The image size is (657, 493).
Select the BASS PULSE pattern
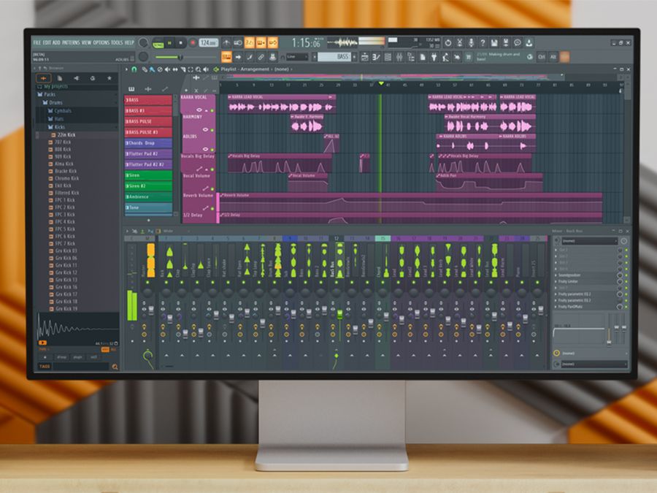[x=148, y=121]
